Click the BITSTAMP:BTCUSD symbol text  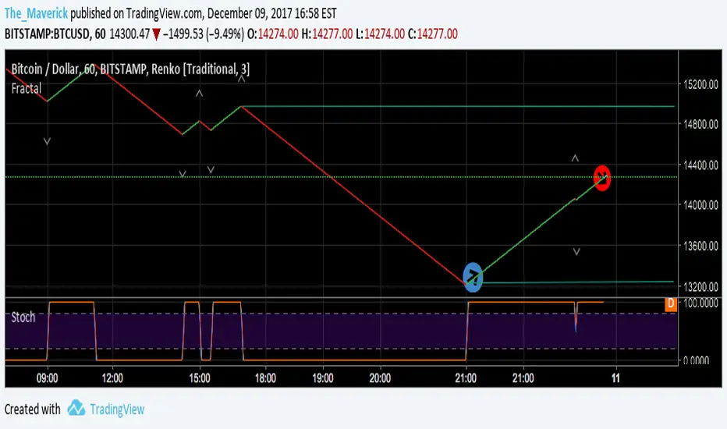[x=48, y=34]
